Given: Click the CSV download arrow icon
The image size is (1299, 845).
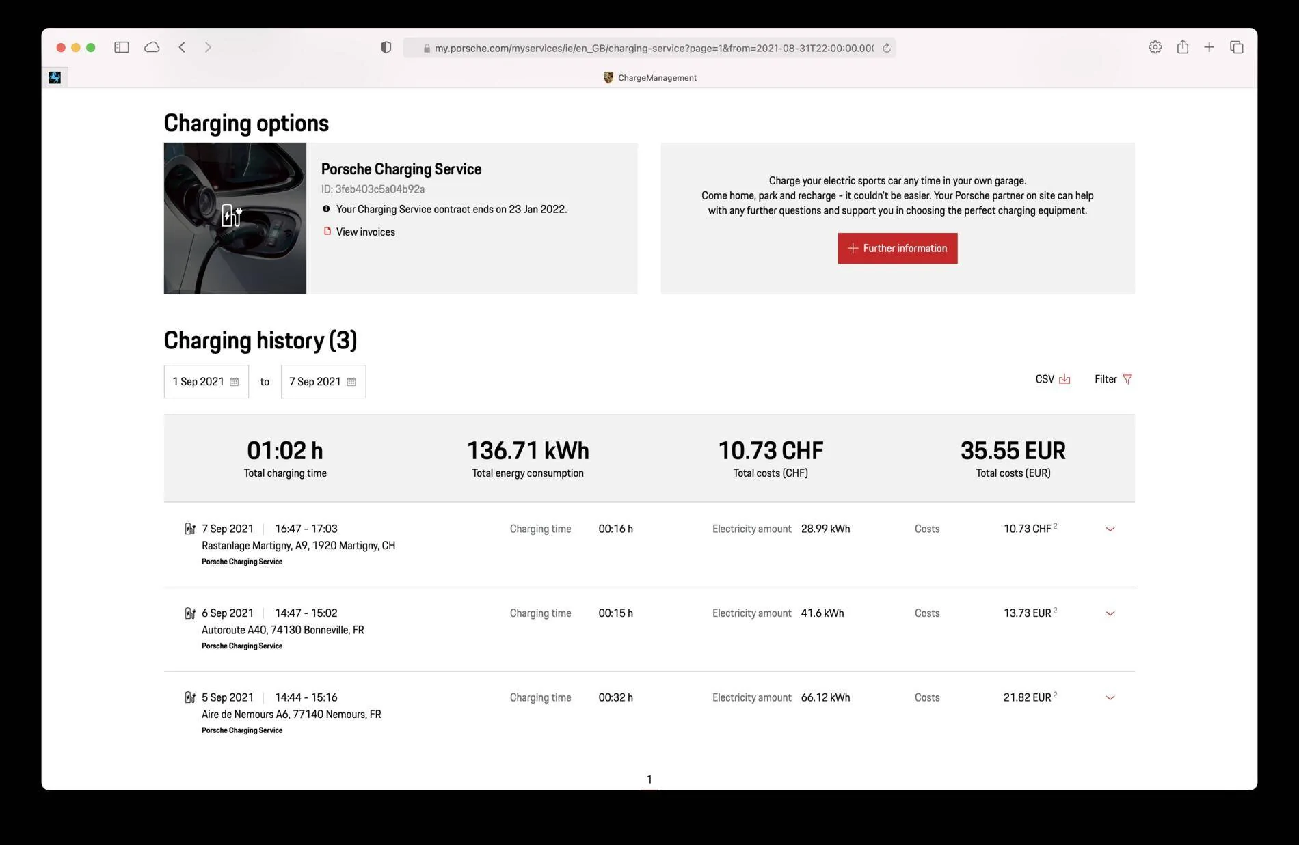Looking at the screenshot, I should point(1064,379).
